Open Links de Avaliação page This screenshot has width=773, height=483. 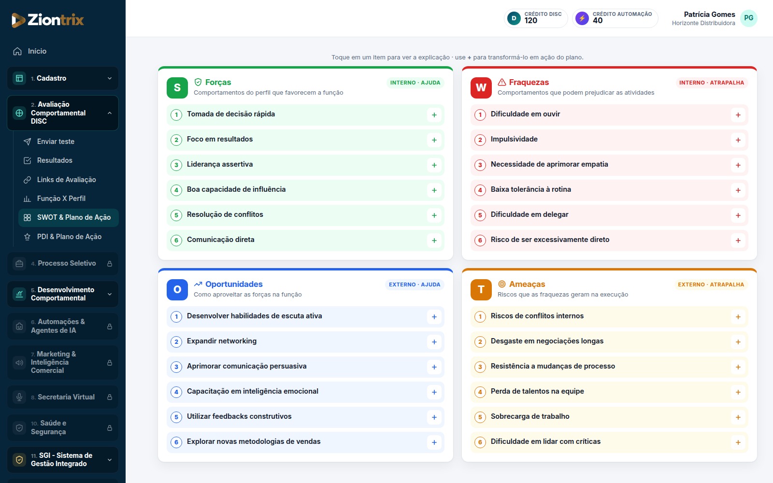click(x=69, y=180)
